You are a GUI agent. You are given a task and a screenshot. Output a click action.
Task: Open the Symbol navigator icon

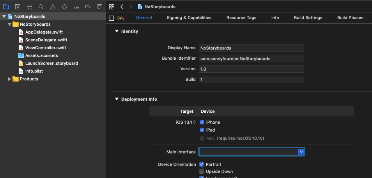[x=29, y=7]
